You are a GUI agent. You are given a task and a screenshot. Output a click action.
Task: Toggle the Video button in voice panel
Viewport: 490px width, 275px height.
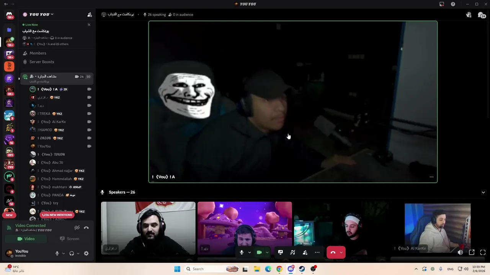(26, 239)
